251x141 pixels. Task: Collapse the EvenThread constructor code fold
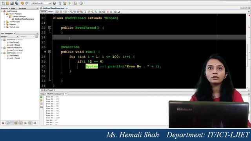[50, 28]
